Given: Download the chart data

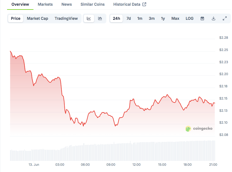Looking at the screenshot, I should click(x=214, y=18).
